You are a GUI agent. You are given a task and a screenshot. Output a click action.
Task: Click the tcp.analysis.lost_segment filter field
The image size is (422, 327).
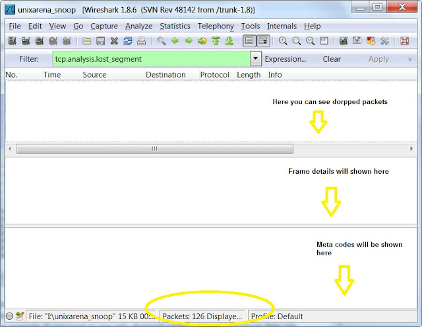[x=151, y=59]
